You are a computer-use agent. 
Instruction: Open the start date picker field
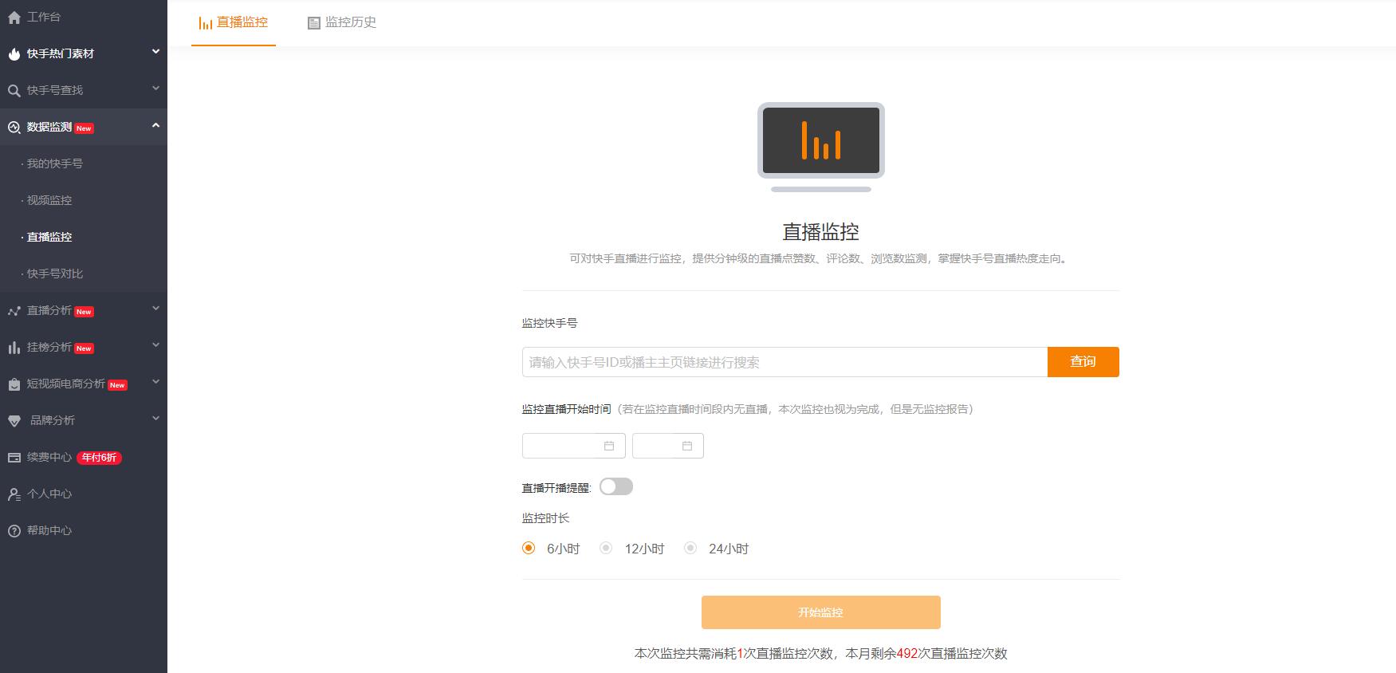click(574, 446)
